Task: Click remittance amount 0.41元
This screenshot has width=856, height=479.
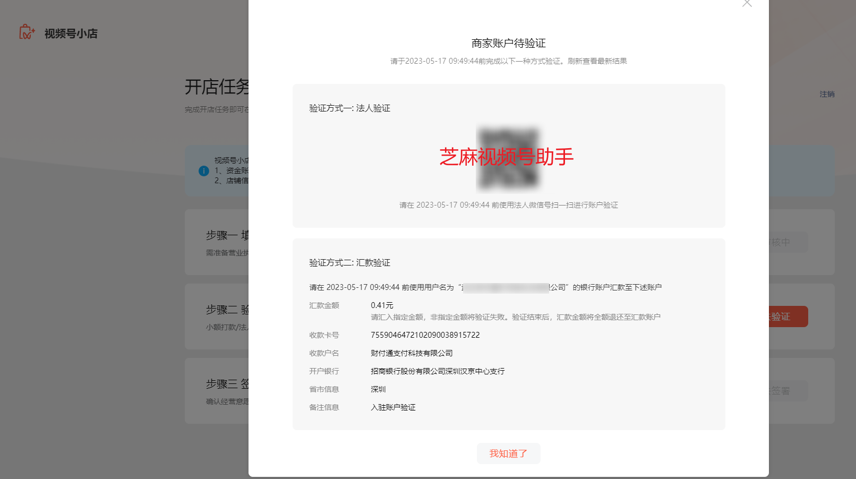Action: (382, 305)
